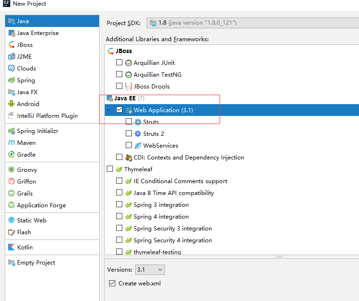359x301 pixels.
Task: Tick the Thymeleaf checkbox
Action: click(110, 169)
